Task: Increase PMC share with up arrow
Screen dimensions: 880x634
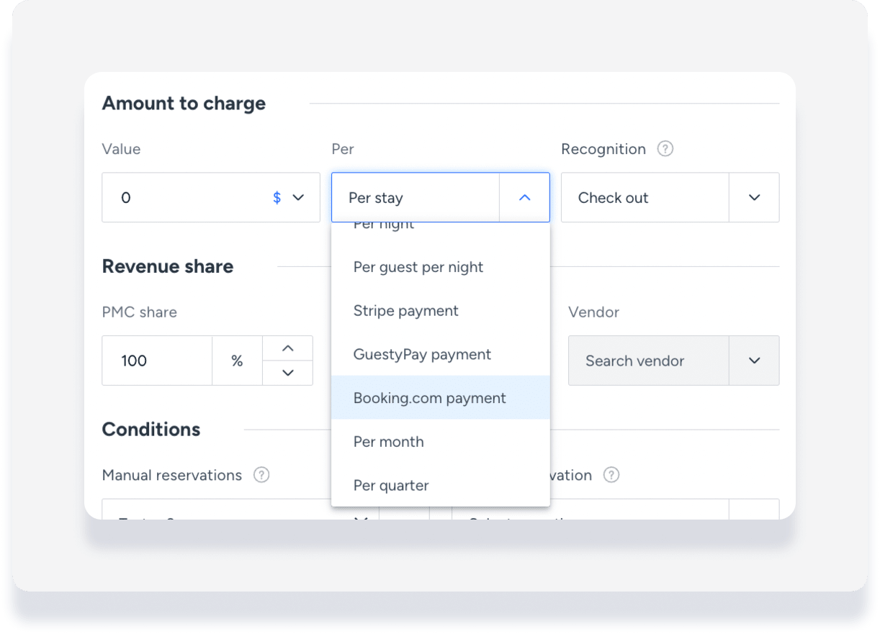Action: [288, 348]
